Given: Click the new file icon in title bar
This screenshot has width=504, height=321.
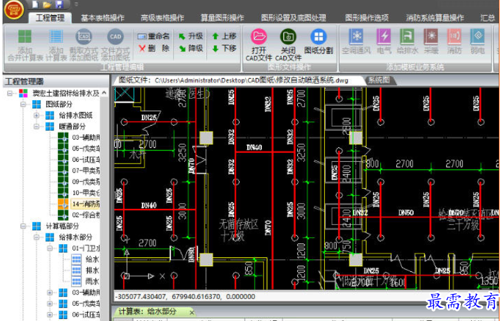Looking at the screenshot, I should tap(35, 4).
